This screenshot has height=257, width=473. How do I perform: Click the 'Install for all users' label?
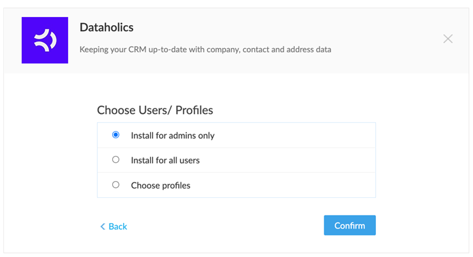point(165,160)
